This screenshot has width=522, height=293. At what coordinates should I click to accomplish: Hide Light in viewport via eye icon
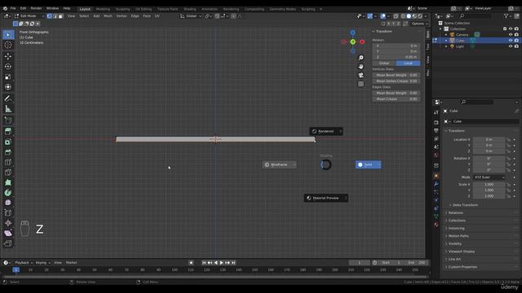tap(511, 46)
